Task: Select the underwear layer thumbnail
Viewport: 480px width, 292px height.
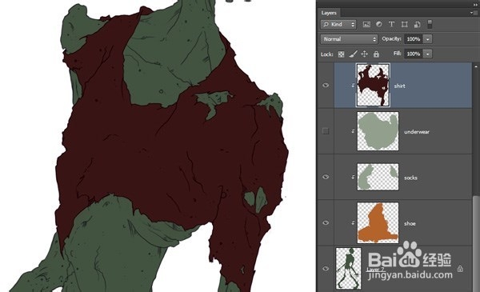Action: coord(378,131)
